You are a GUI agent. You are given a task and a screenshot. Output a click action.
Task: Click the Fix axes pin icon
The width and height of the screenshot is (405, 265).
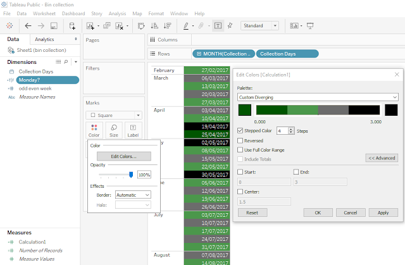pyautogui.click(x=230, y=25)
